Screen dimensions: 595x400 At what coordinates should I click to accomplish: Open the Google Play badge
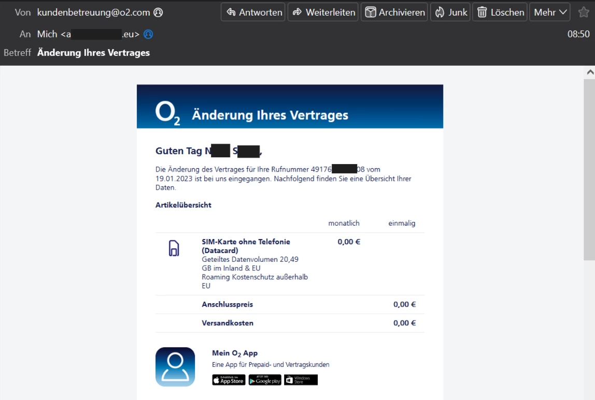coord(265,380)
